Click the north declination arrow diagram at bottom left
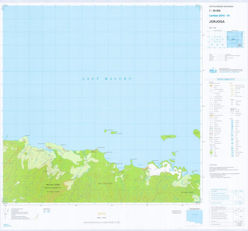The height and width of the screenshot is (231, 248). [6, 214]
